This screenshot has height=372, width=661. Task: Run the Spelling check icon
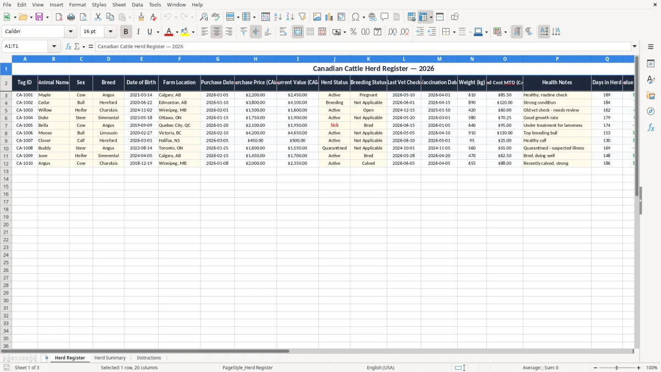(x=215, y=17)
